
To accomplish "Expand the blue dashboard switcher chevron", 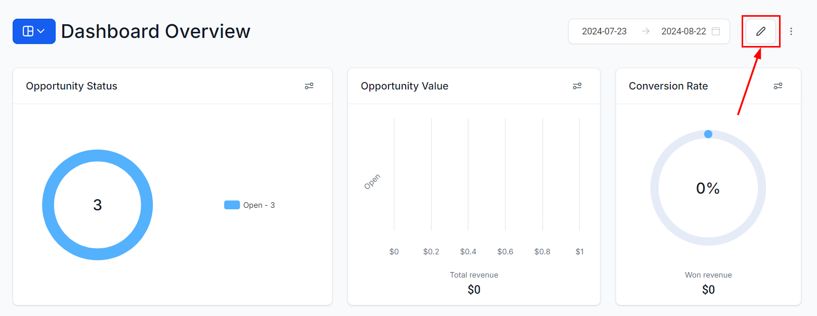I will 41,31.
